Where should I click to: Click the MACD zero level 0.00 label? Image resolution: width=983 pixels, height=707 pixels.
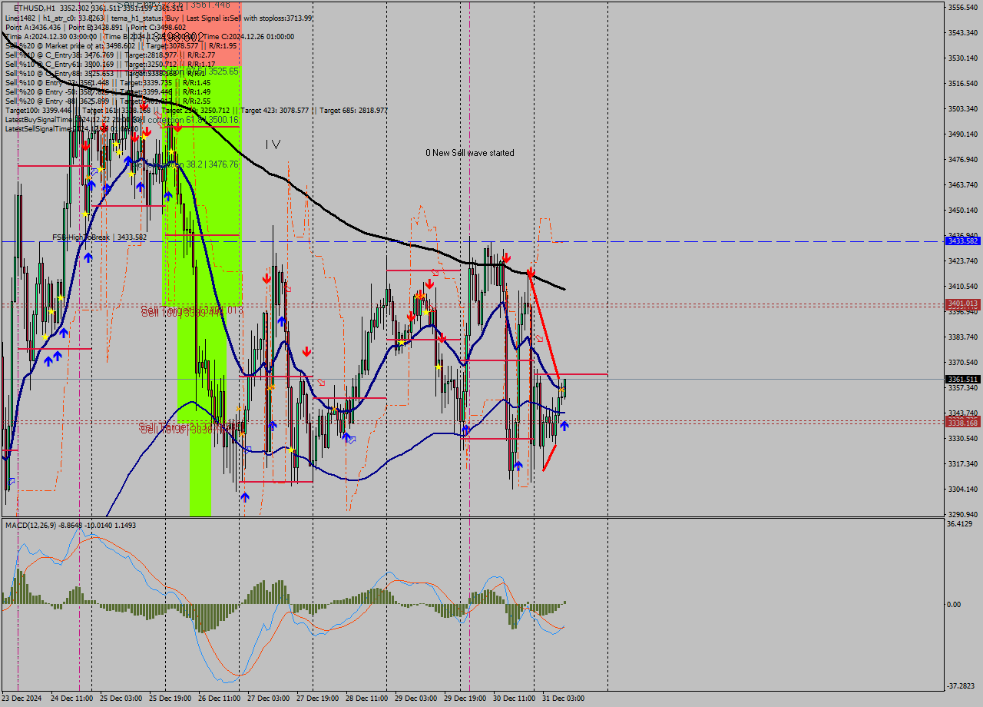955,605
